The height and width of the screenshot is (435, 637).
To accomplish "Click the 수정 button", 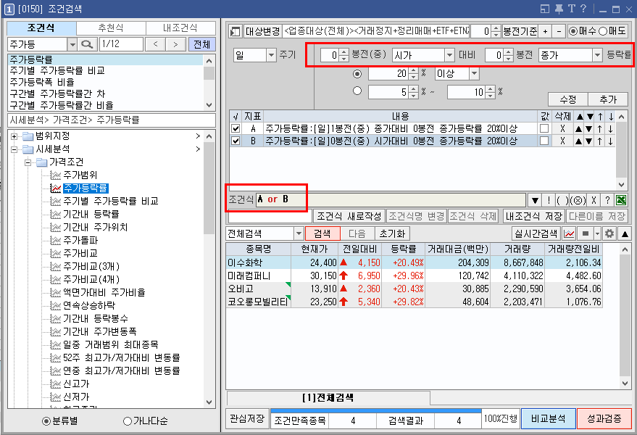I will [568, 99].
